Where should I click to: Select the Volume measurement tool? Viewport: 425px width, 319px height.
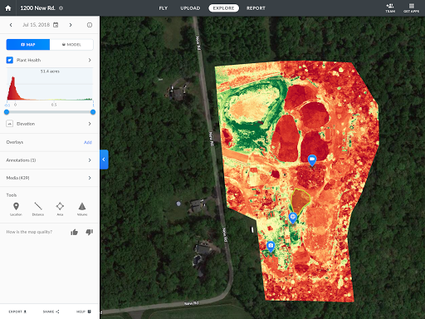pyautogui.click(x=82, y=209)
